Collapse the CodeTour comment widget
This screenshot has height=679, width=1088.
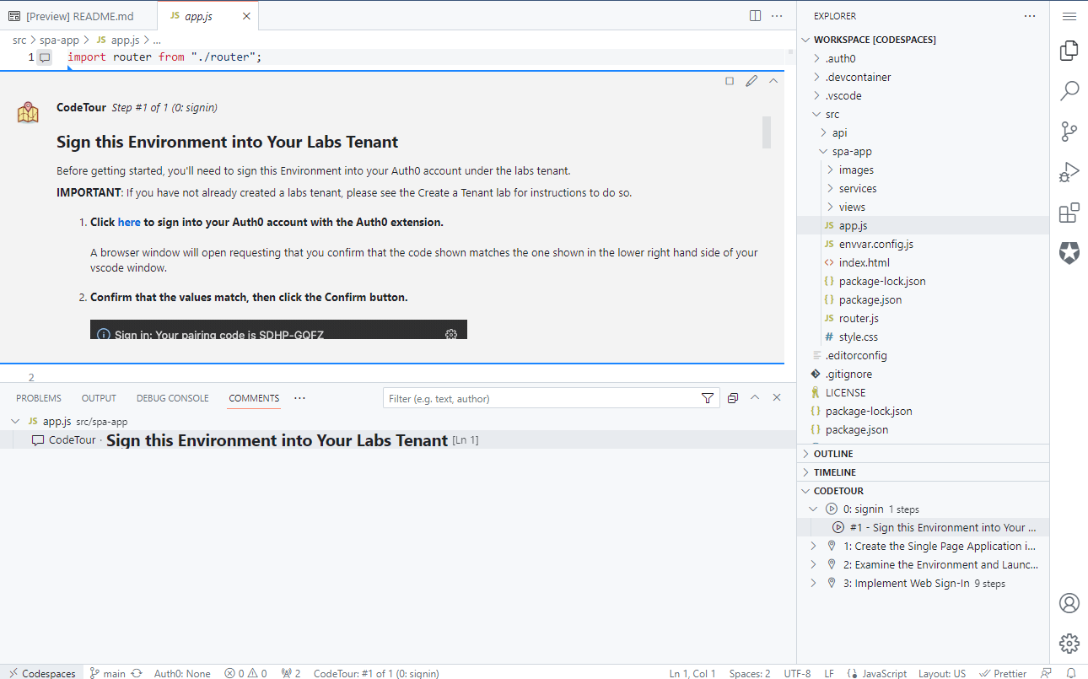tap(773, 81)
